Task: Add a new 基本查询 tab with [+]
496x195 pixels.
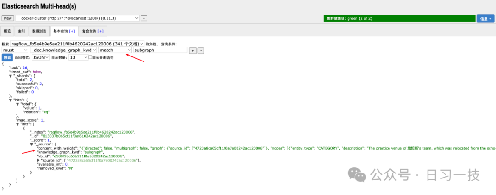Action: [72, 31]
